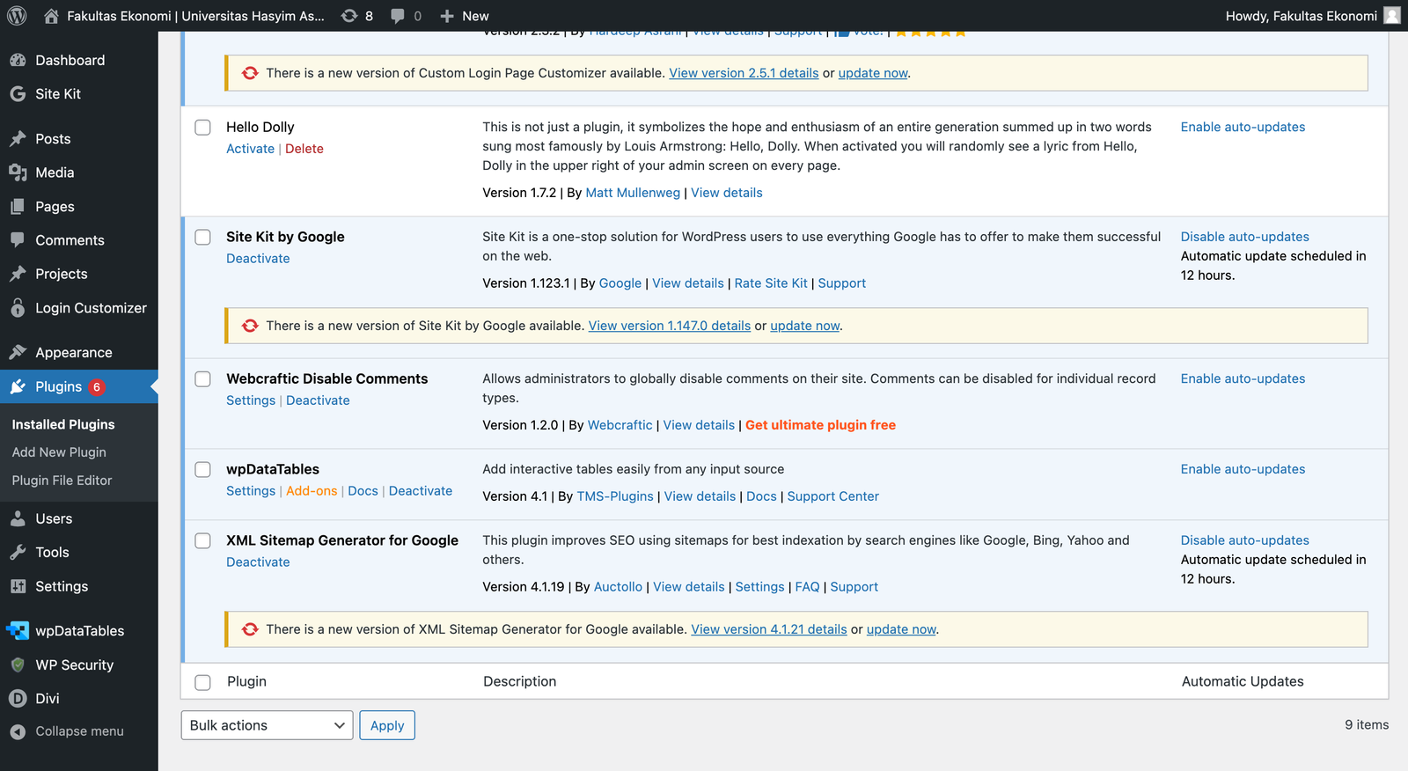Click the Media library sidebar icon

click(x=18, y=173)
